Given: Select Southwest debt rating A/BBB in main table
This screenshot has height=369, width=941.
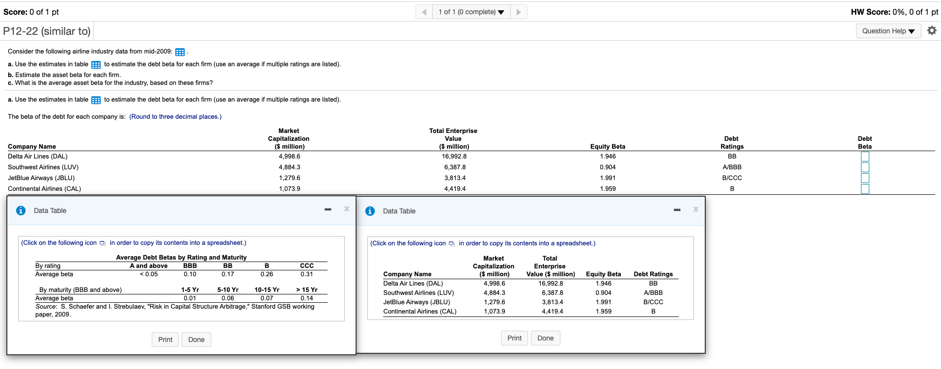Looking at the screenshot, I should 732,167.
